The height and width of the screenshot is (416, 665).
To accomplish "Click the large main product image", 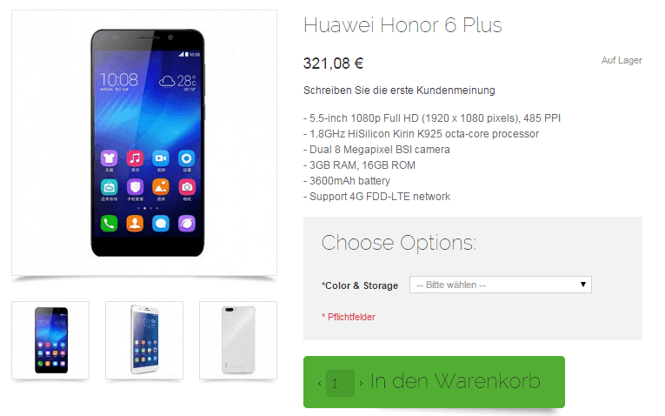I will [x=144, y=143].
